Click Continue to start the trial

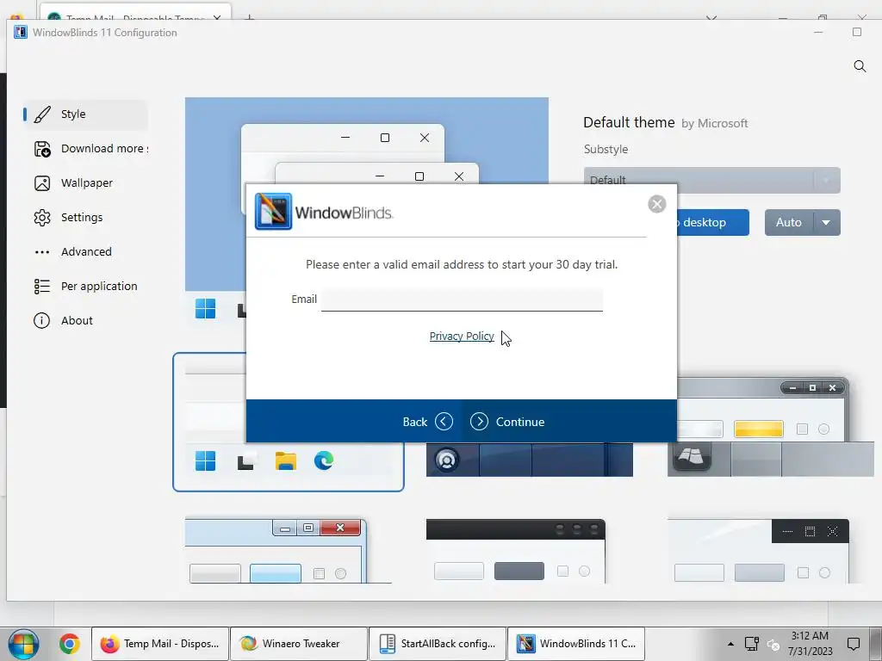click(x=507, y=422)
